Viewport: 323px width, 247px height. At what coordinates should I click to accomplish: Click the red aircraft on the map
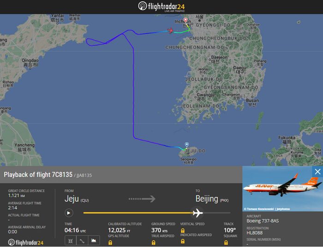[x=170, y=30]
